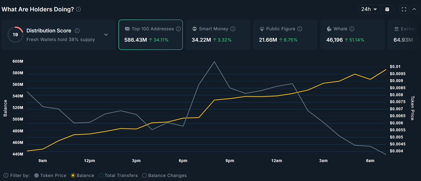Click info icon beside 'What Are Holders Doing?'

pyautogui.click(x=78, y=9)
